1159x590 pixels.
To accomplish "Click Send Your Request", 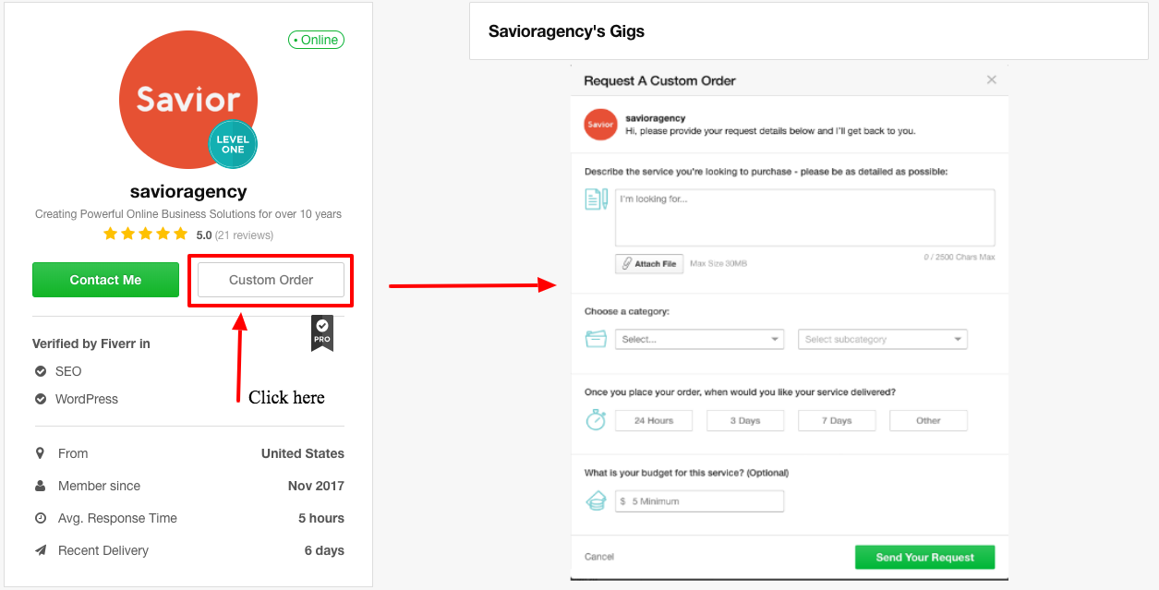I will point(924,557).
